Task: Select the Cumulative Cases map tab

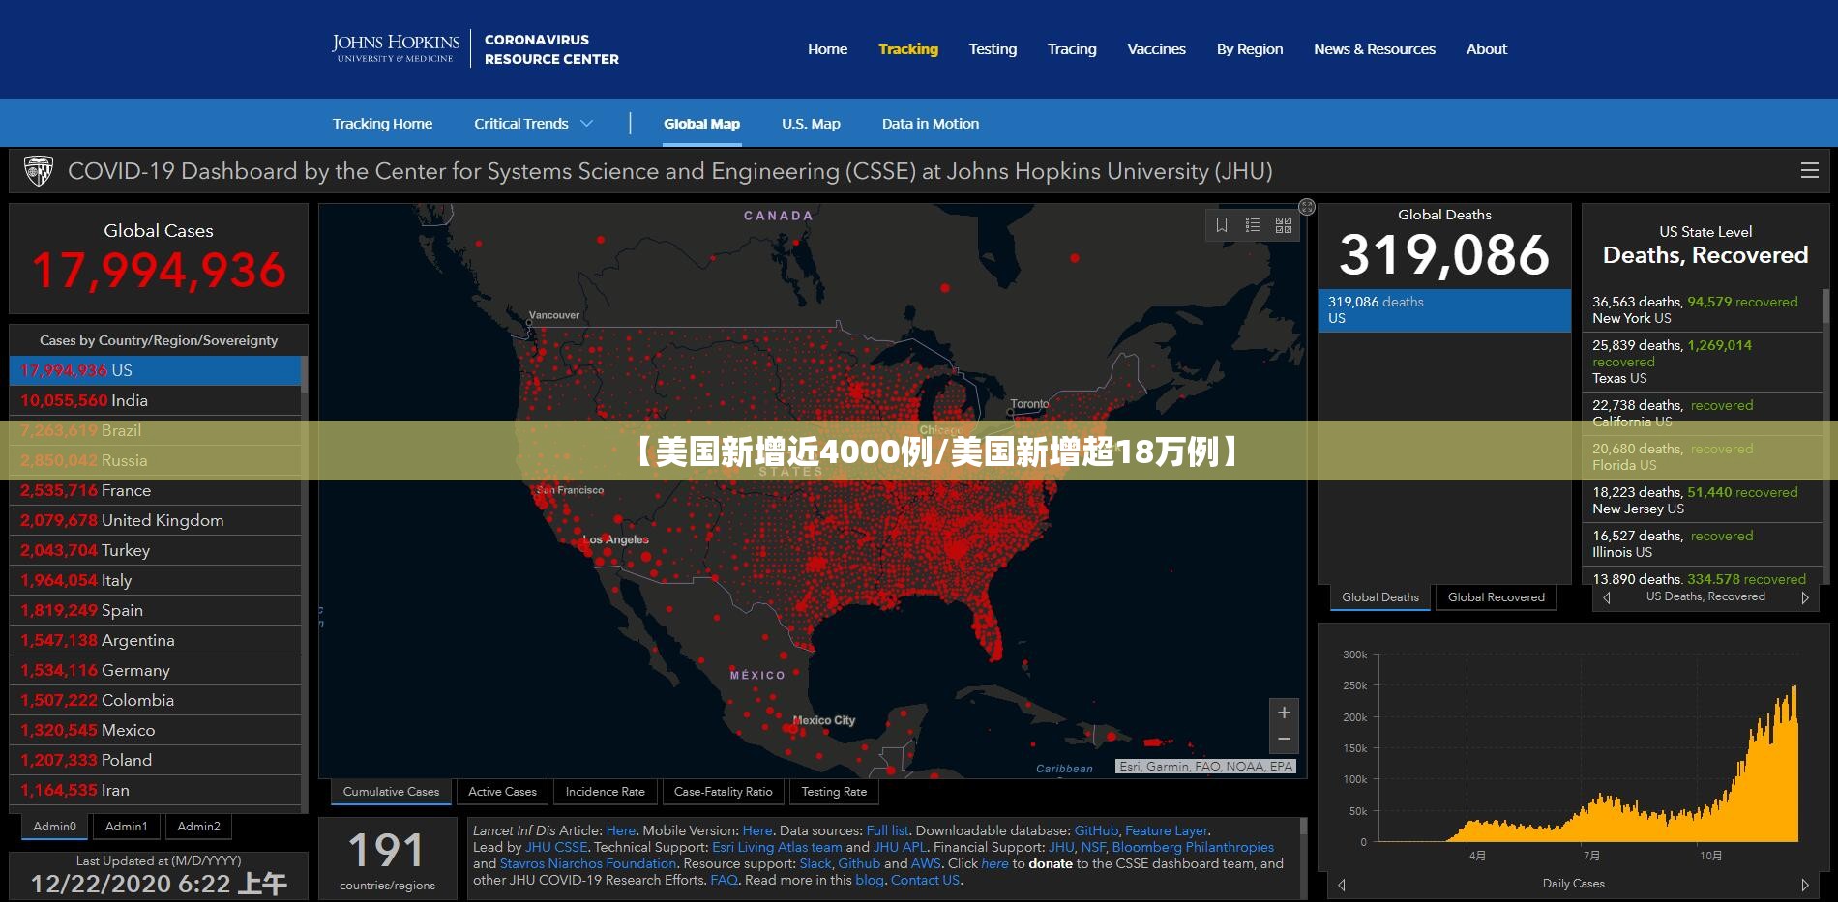Action: point(391,792)
